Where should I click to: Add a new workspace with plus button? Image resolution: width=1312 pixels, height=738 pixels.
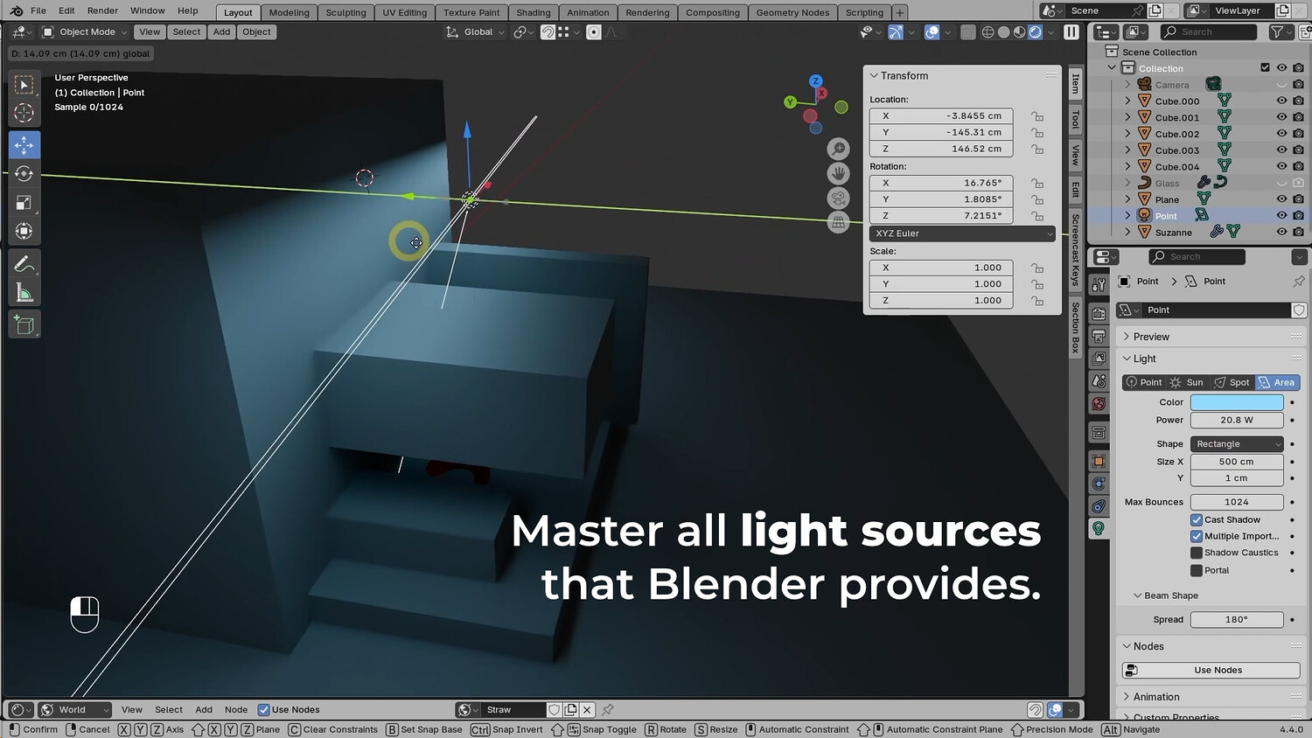pos(899,13)
